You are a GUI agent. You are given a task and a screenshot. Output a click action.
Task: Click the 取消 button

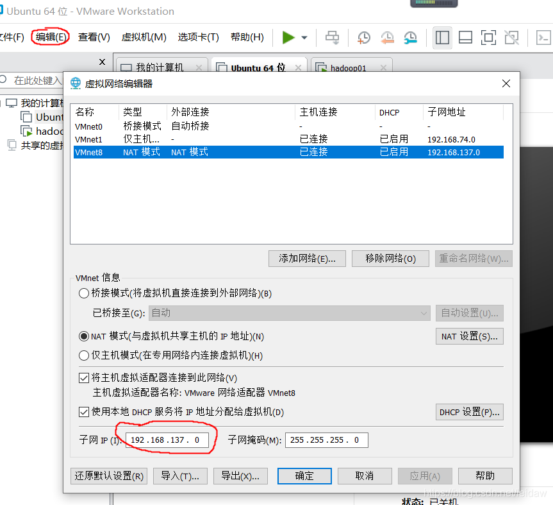[x=365, y=476]
